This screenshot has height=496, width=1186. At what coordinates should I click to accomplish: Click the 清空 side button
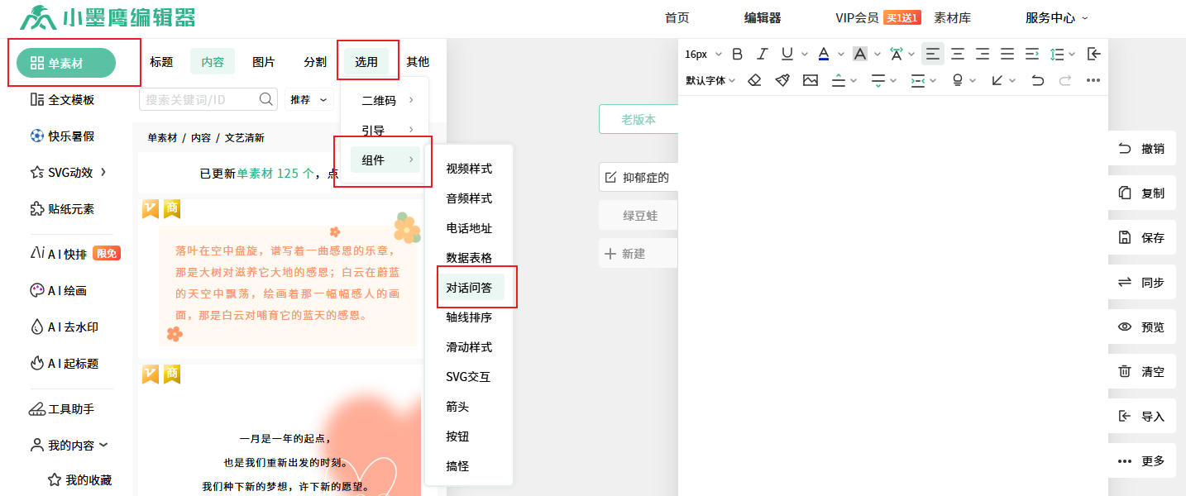coord(1141,371)
